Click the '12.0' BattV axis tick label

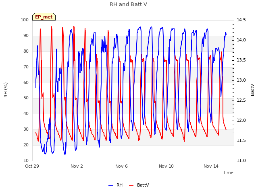(241, 121)
